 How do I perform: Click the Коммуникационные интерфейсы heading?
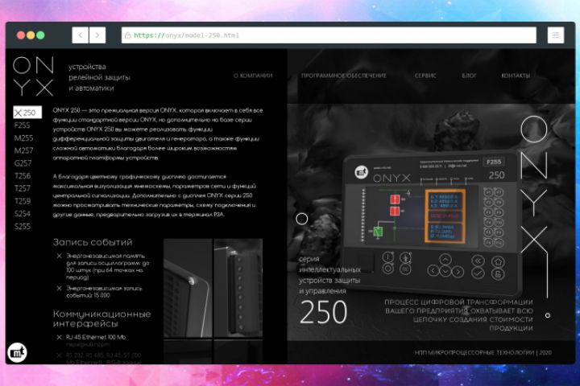coord(101,318)
